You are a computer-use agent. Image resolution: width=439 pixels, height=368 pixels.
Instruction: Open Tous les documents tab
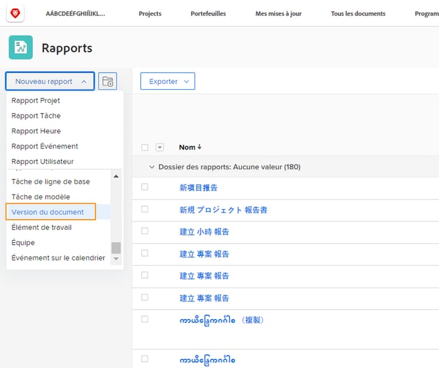(x=358, y=13)
